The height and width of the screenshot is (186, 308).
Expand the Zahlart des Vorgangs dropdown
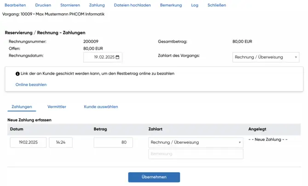click(266, 57)
